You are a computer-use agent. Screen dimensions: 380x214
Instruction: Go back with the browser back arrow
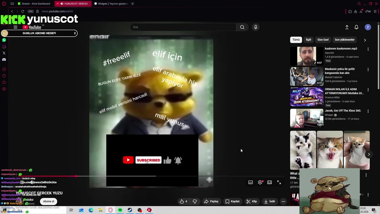tap(12, 11)
